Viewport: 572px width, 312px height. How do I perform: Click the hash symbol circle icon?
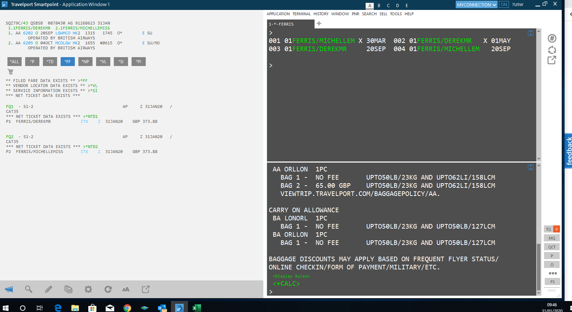point(552,38)
